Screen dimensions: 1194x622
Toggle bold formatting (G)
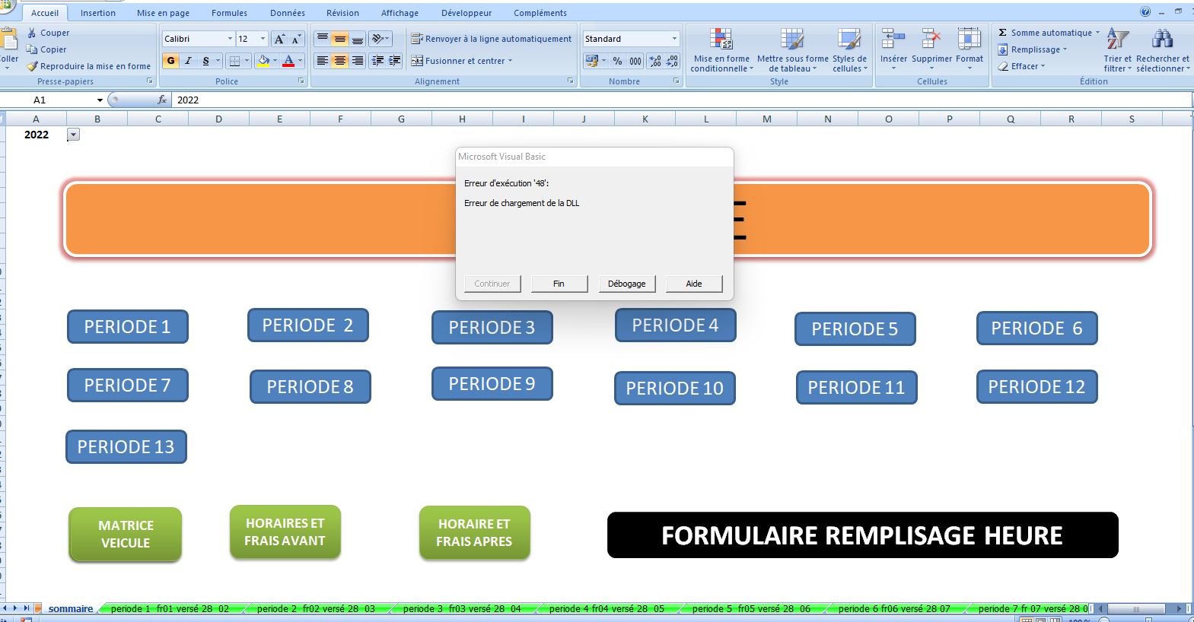coord(170,61)
